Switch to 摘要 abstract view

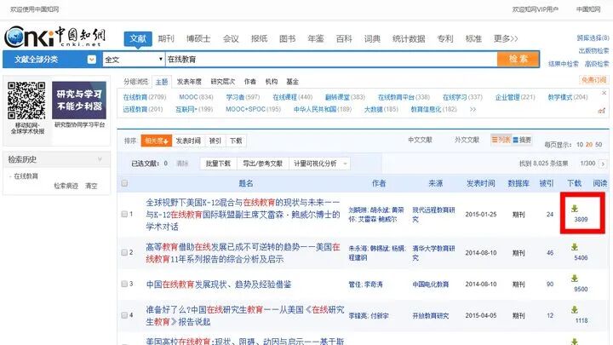coord(522,140)
